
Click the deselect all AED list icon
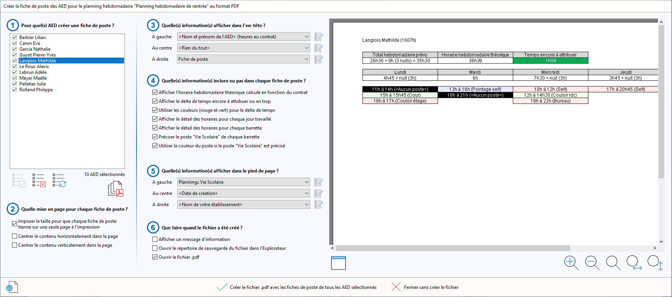click(39, 180)
